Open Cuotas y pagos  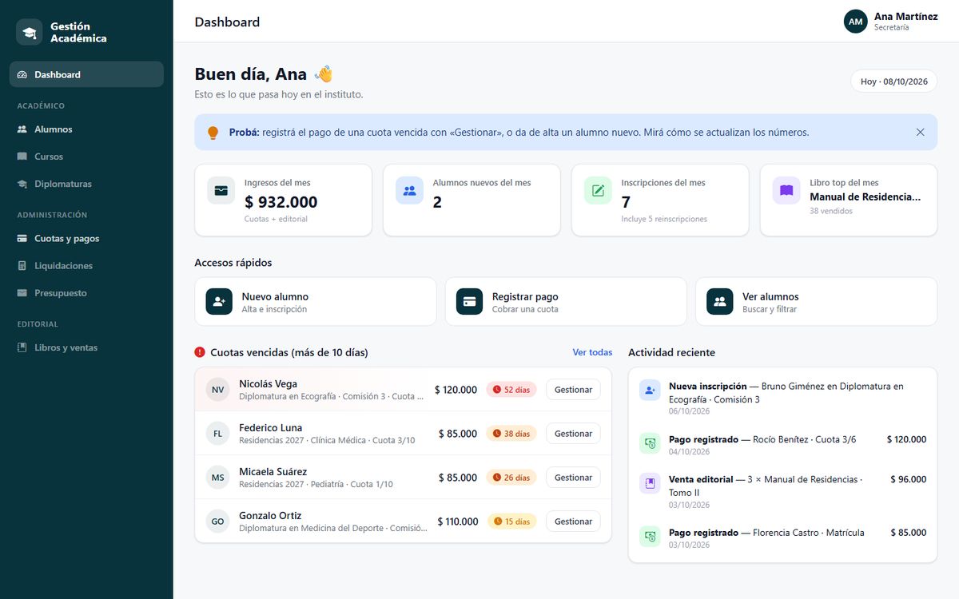[86, 239]
